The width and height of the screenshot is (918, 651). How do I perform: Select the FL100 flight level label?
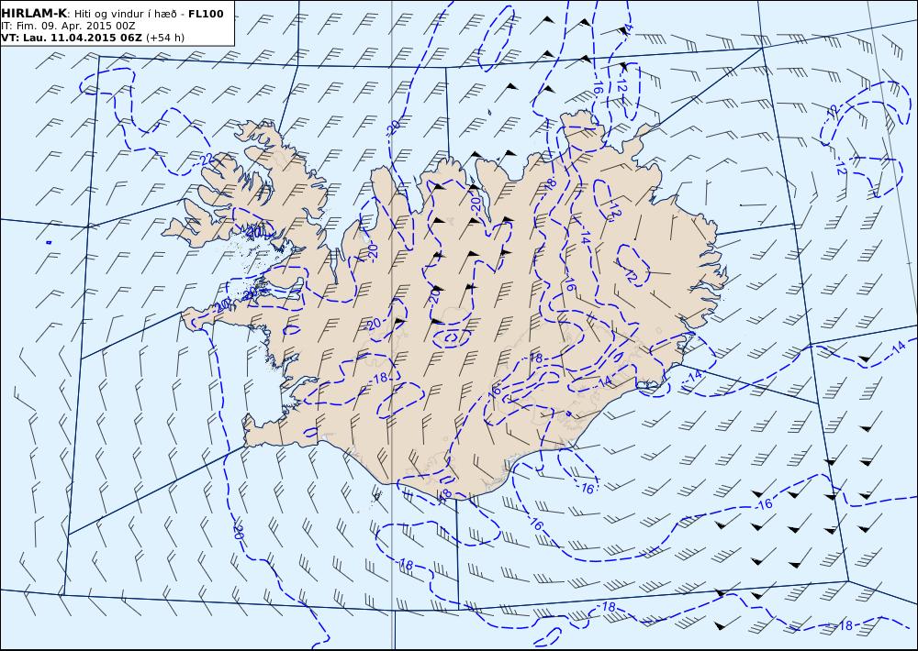point(206,14)
